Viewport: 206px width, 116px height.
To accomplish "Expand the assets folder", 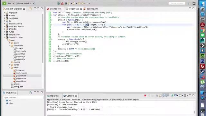I will point(10,43).
